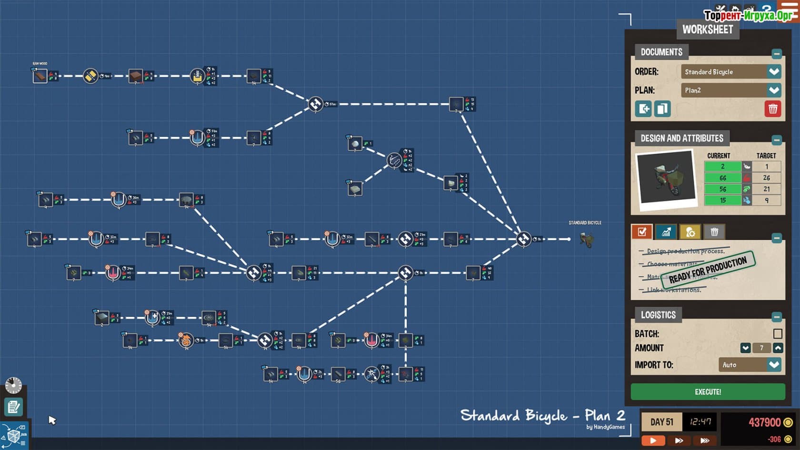
Task: Click the bicycle design photo thumbnail
Action: click(x=666, y=179)
